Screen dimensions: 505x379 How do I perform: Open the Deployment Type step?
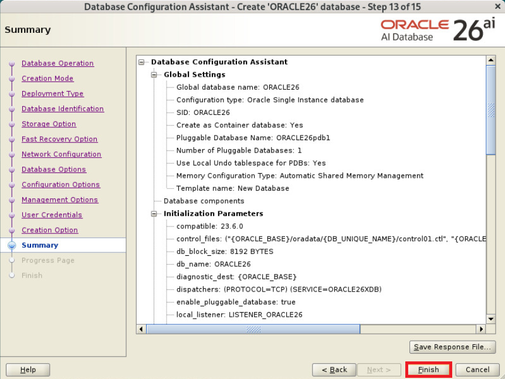[x=53, y=93]
